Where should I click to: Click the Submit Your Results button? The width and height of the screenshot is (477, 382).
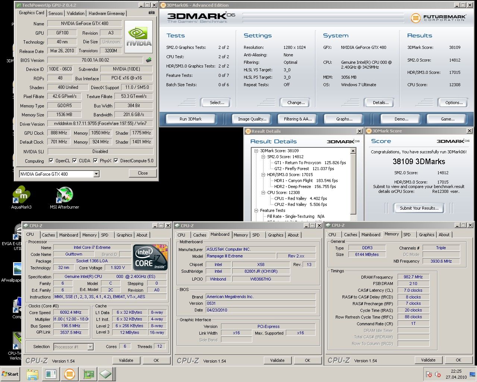tap(419, 208)
